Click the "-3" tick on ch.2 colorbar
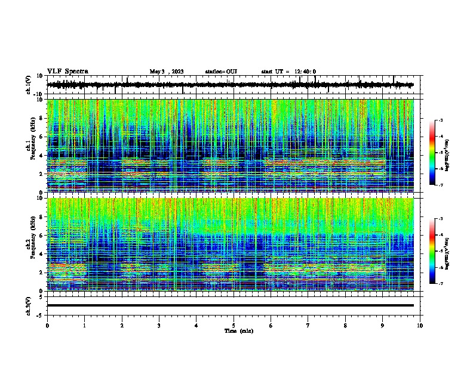473x365 pixels. coord(440,219)
